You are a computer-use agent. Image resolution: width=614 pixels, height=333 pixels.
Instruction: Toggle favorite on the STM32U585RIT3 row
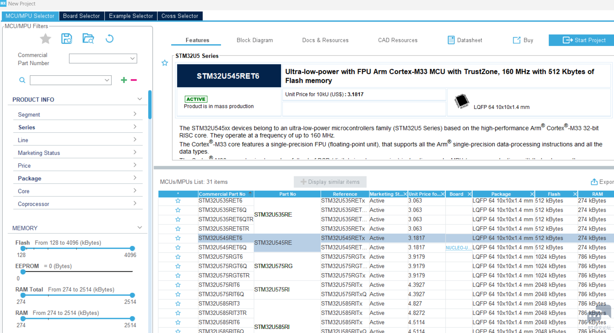[x=178, y=304]
